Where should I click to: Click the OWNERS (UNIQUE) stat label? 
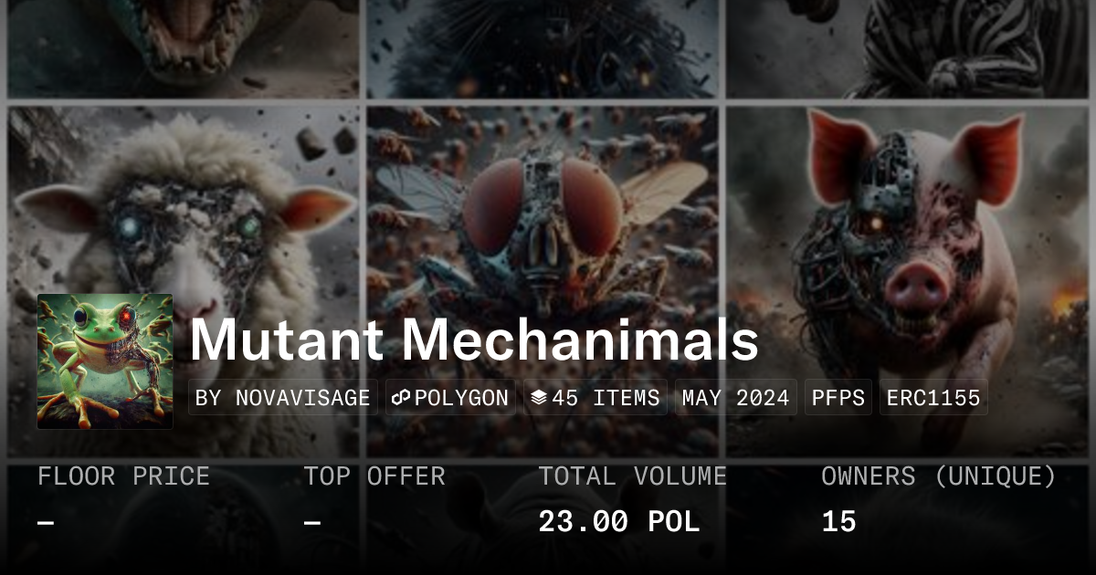[x=939, y=476]
